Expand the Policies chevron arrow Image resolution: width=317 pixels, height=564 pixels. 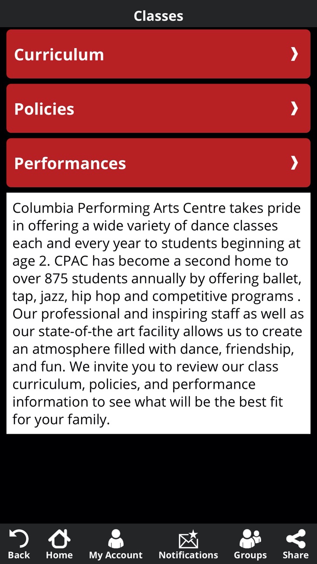(294, 108)
